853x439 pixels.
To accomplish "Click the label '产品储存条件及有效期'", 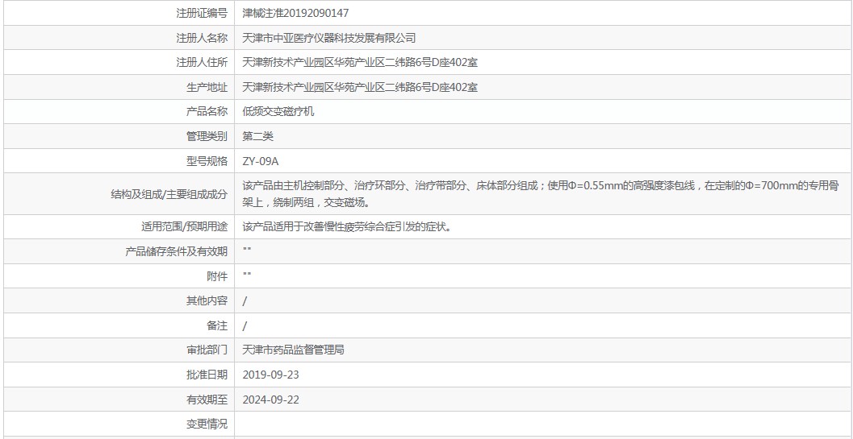I will pos(177,251).
